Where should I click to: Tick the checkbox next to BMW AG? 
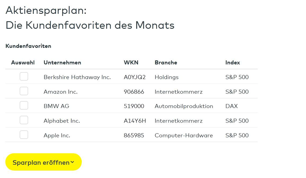(x=24, y=106)
